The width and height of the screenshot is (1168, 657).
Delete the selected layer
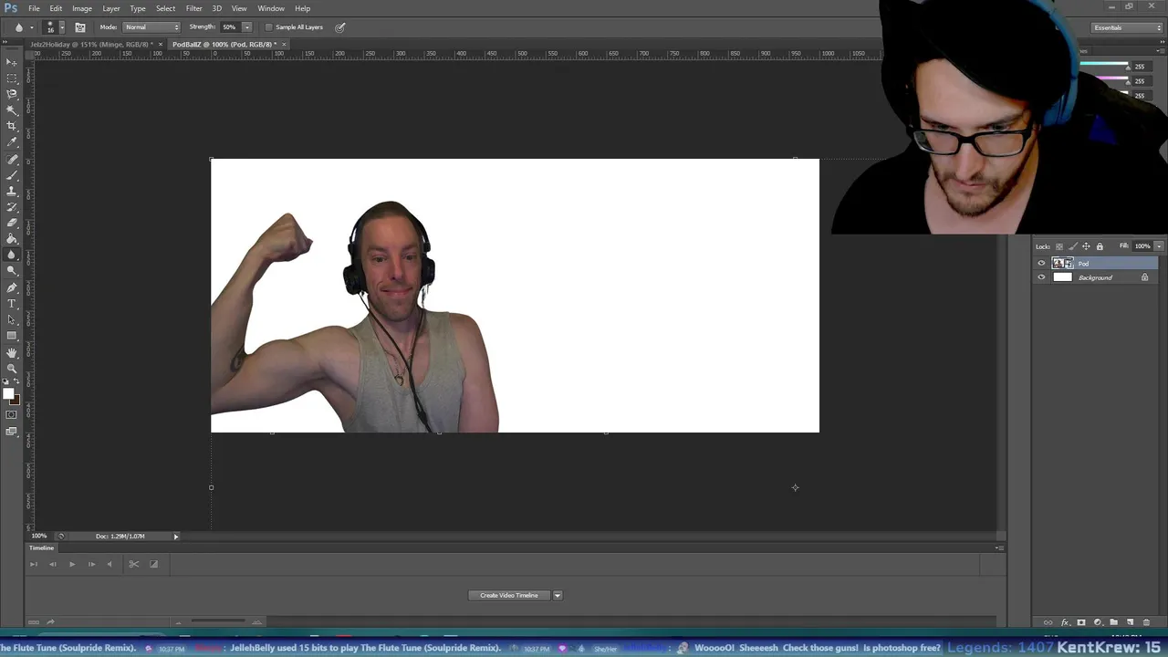[x=1146, y=622]
